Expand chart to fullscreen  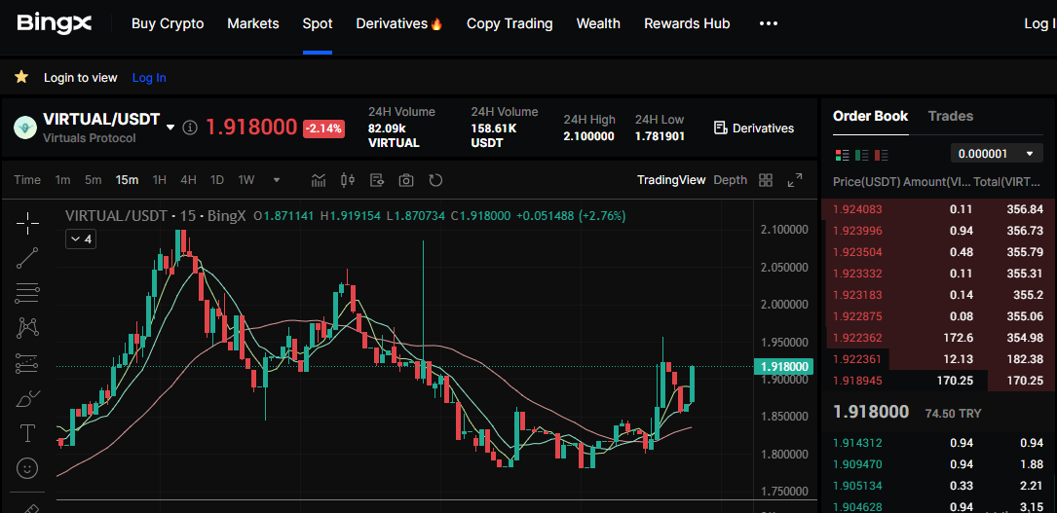795,180
